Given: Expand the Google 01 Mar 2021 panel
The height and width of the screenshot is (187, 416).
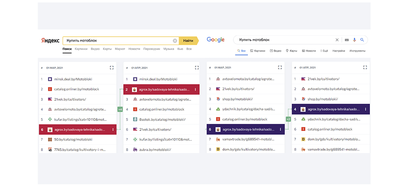Looking at the screenshot, I should pyautogui.click(x=280, y=68).
